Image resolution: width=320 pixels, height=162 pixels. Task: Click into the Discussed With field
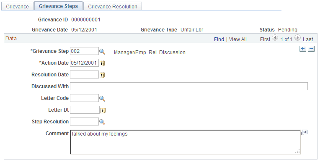(189, 86)
